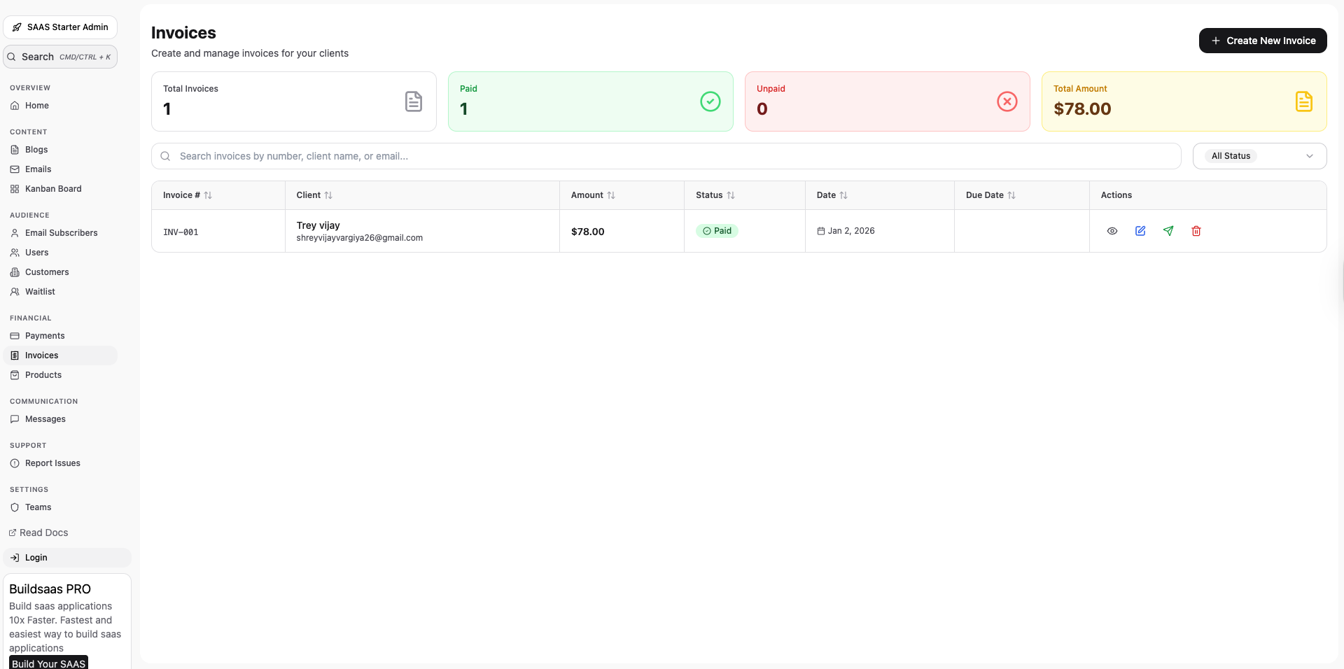Click the Payments card icon in sidebar
The width and height of the screenshot is (1344, 669).
[x=15, y=336]
